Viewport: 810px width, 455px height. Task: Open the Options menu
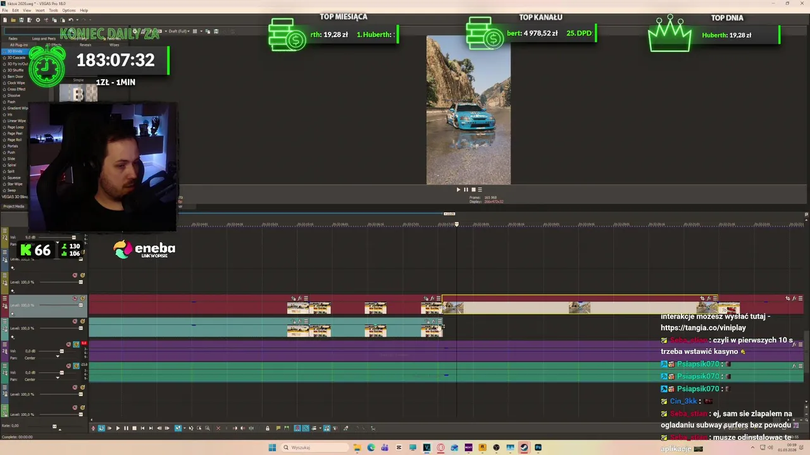(x=69, y=10)
